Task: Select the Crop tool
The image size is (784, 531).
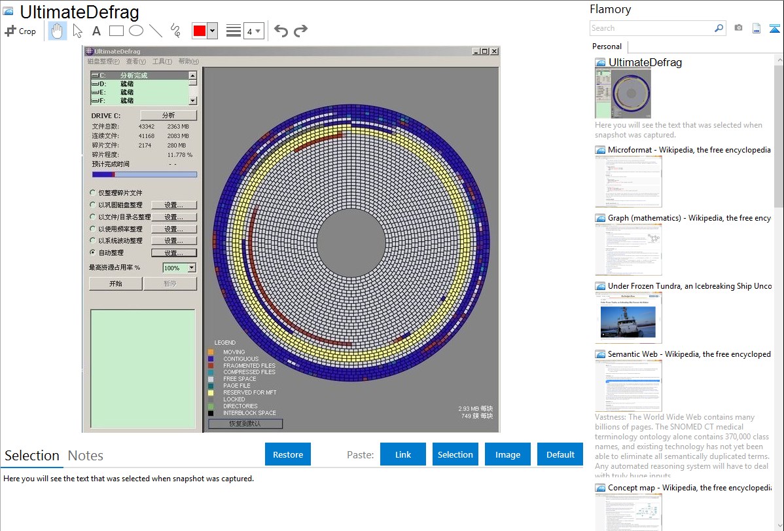Action: tap(20, 31)
